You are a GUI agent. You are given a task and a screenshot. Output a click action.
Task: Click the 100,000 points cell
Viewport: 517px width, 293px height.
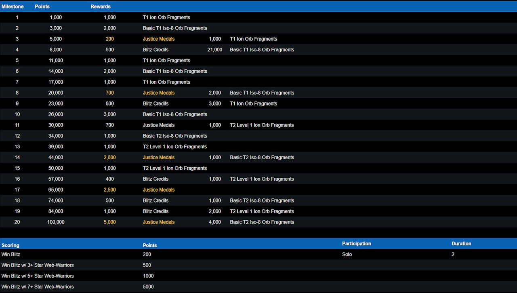(56, 222)
